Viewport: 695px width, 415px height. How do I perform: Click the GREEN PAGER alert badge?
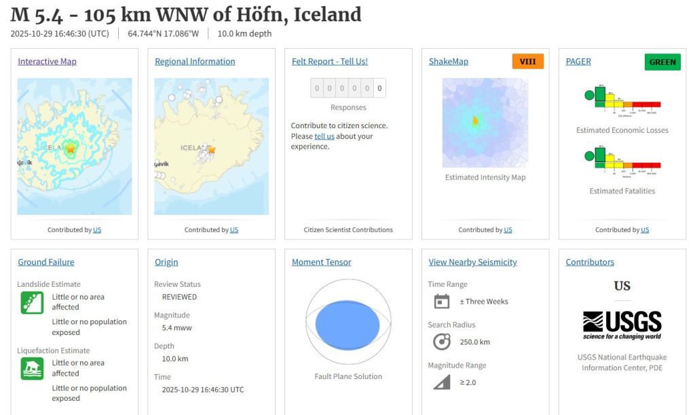662,62
